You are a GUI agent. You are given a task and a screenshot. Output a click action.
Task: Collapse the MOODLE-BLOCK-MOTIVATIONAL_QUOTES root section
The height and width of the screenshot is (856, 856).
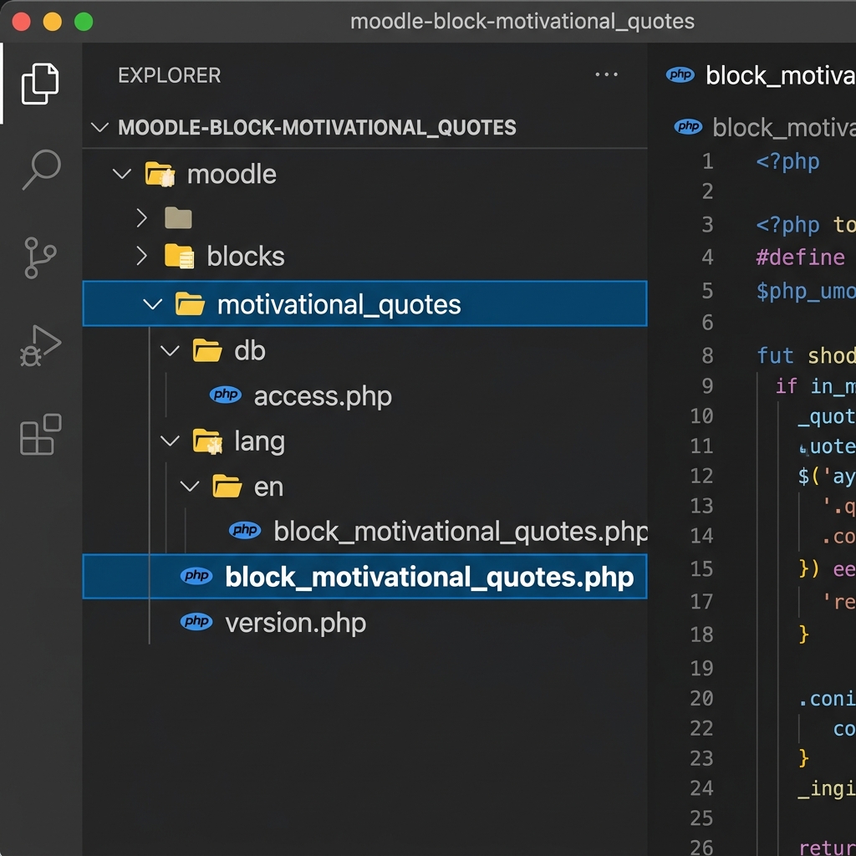click(x=99, y=127)
